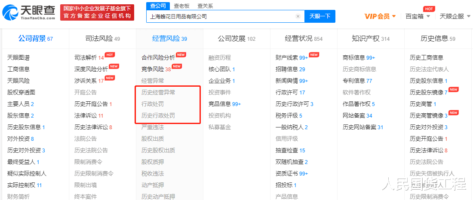
Task: Open 商标信息 99+ entry
Action: 359,58
